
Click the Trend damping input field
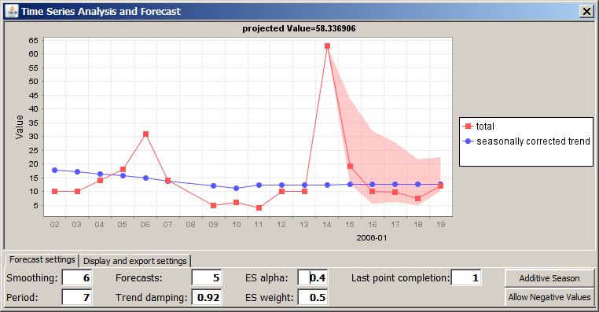[207, 298]
